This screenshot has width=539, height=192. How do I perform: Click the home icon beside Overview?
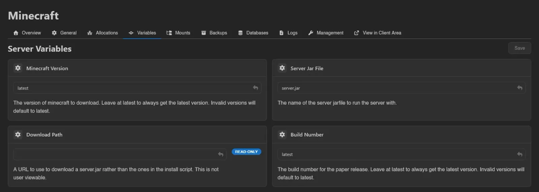click(16, 33)
